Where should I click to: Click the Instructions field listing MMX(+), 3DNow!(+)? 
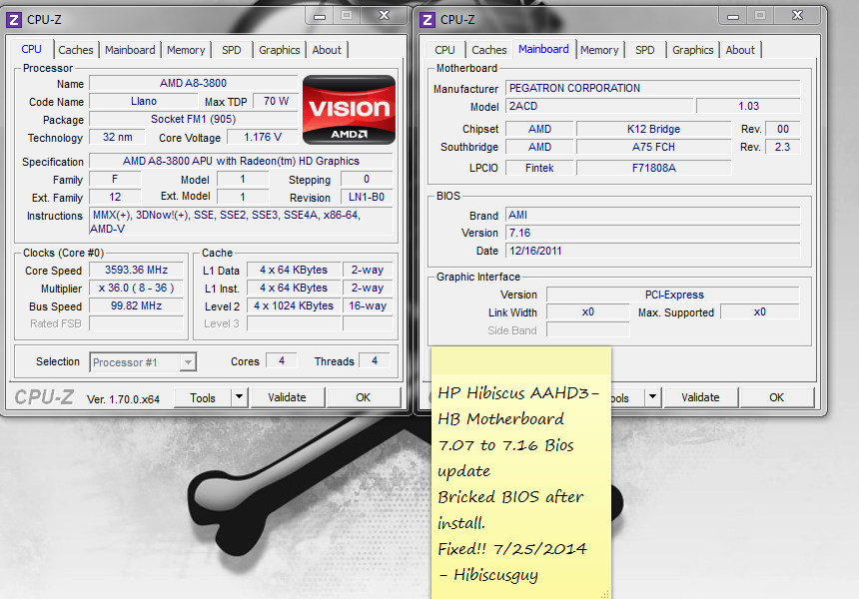[241, 222]
